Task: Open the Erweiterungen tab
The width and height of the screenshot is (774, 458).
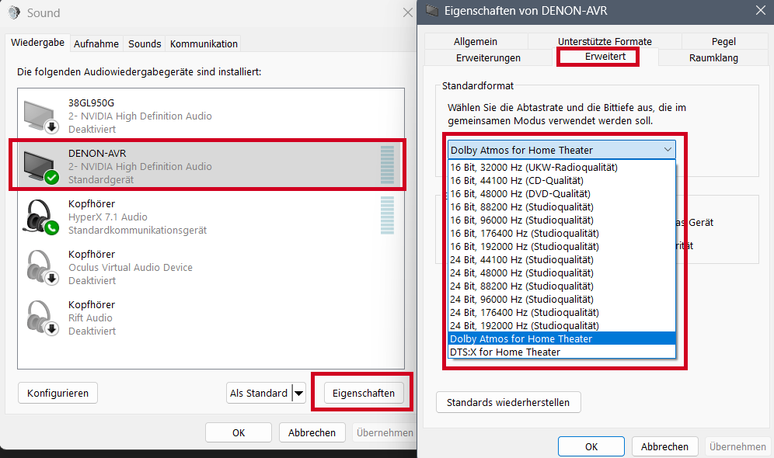Action: point(488,58)
